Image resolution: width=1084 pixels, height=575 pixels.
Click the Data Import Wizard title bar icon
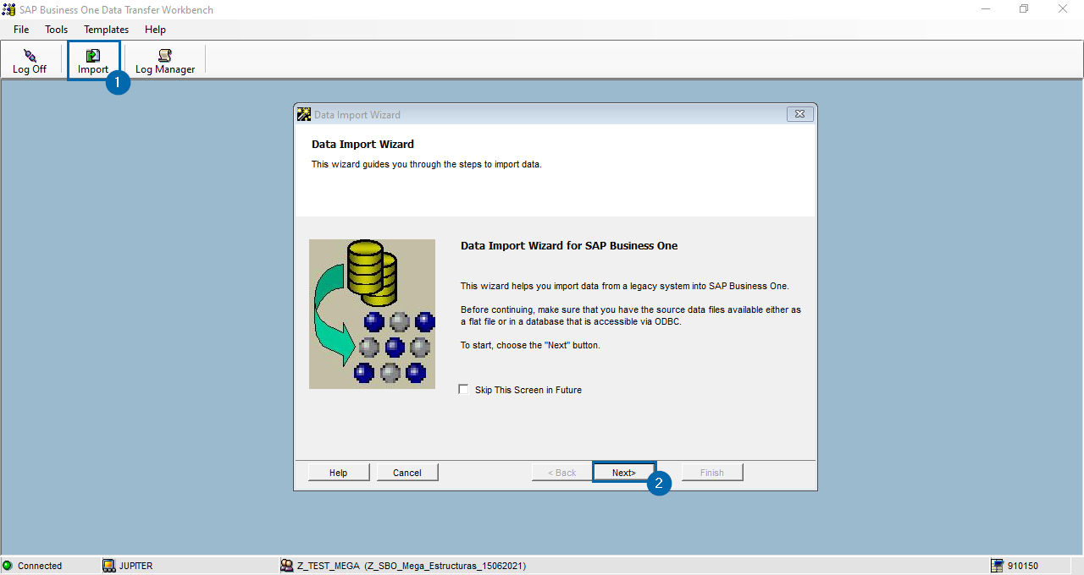pyautogui.click(x=304, y=114)
